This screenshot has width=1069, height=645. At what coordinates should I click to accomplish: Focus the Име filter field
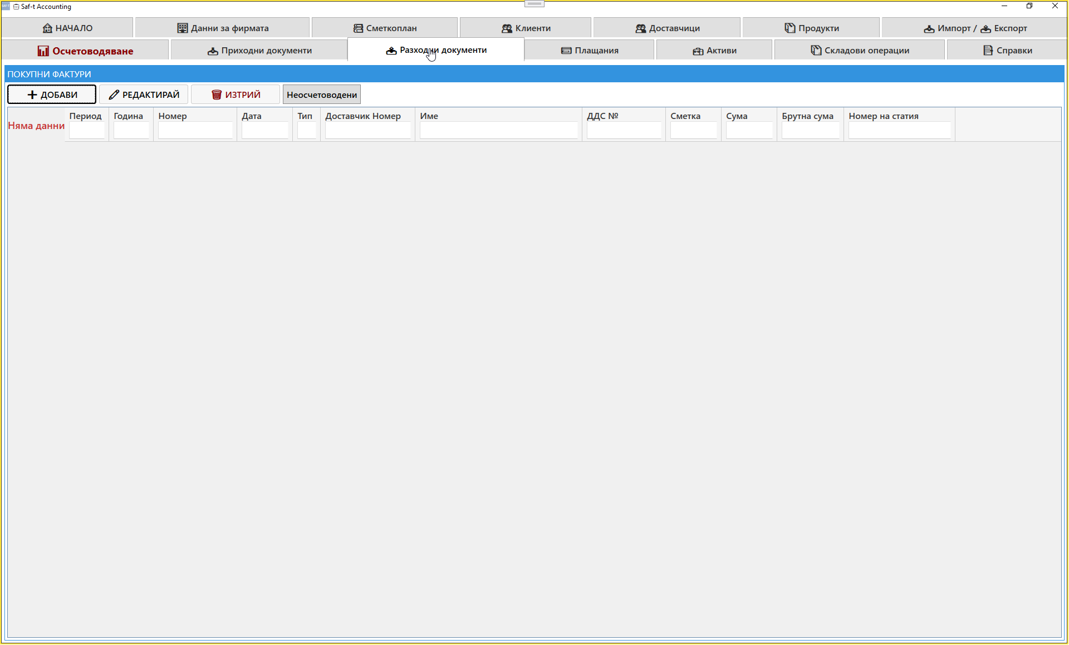tap(499, 130)
